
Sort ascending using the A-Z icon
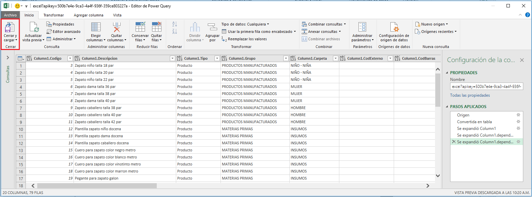(175, 24)
